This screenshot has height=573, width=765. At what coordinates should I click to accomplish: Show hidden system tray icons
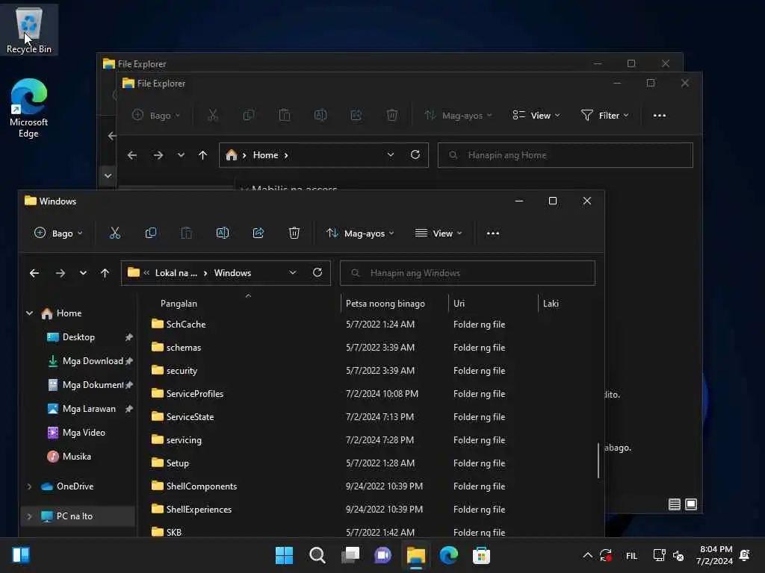click(587, 555)
